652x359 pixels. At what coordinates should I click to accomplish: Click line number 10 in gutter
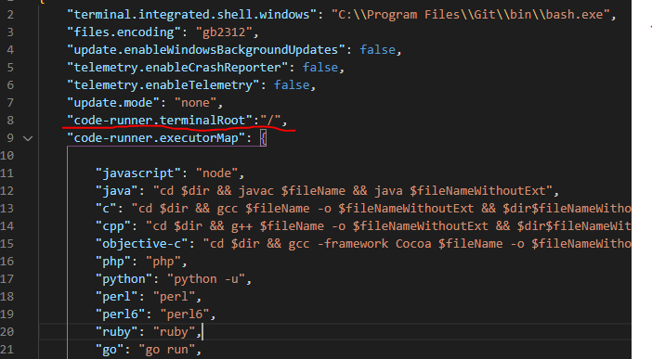[7, 156]
